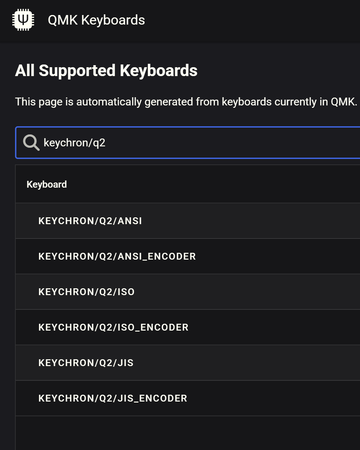Open the KEYCHRON/Q2/ISO keyboard entry

point(86,292)
